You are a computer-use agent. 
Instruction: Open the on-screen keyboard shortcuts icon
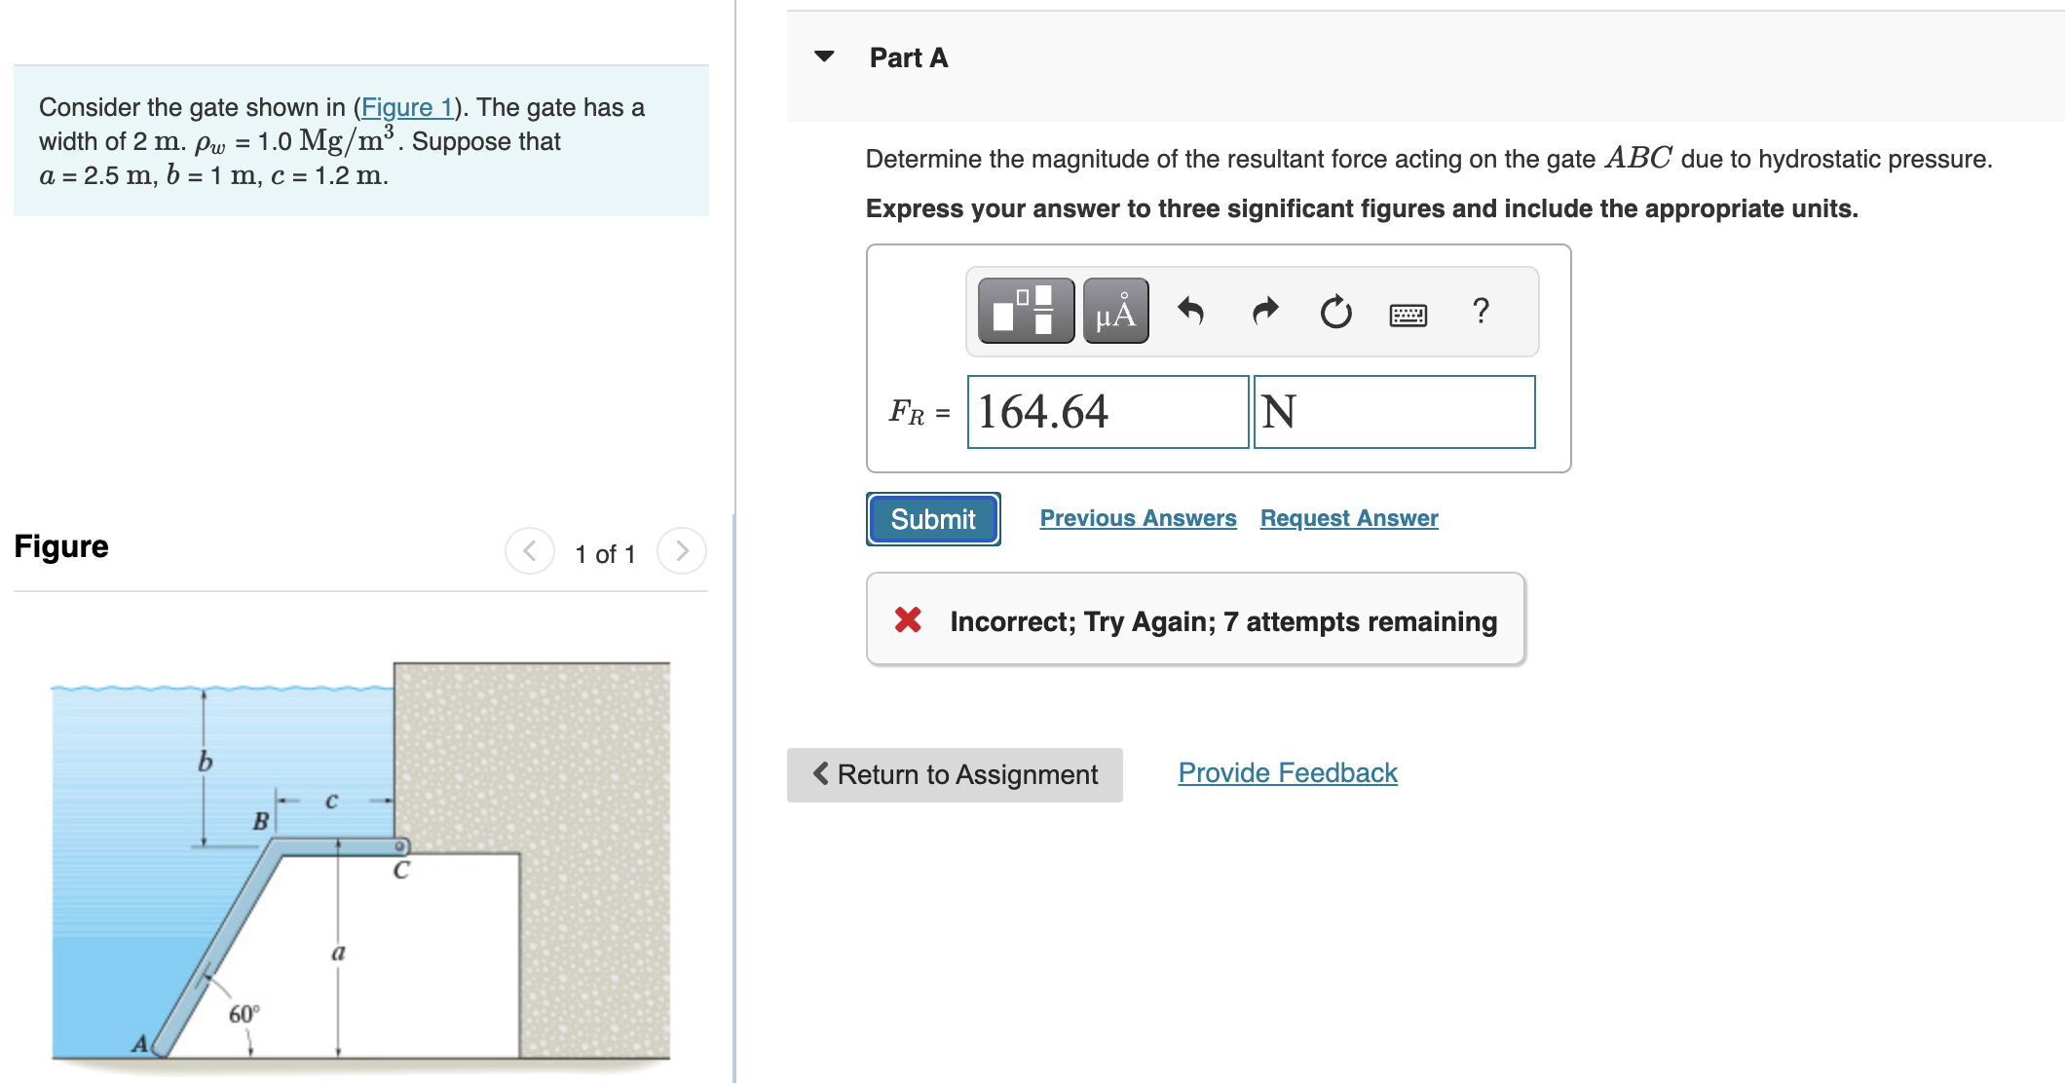[x=1407, y=314]
